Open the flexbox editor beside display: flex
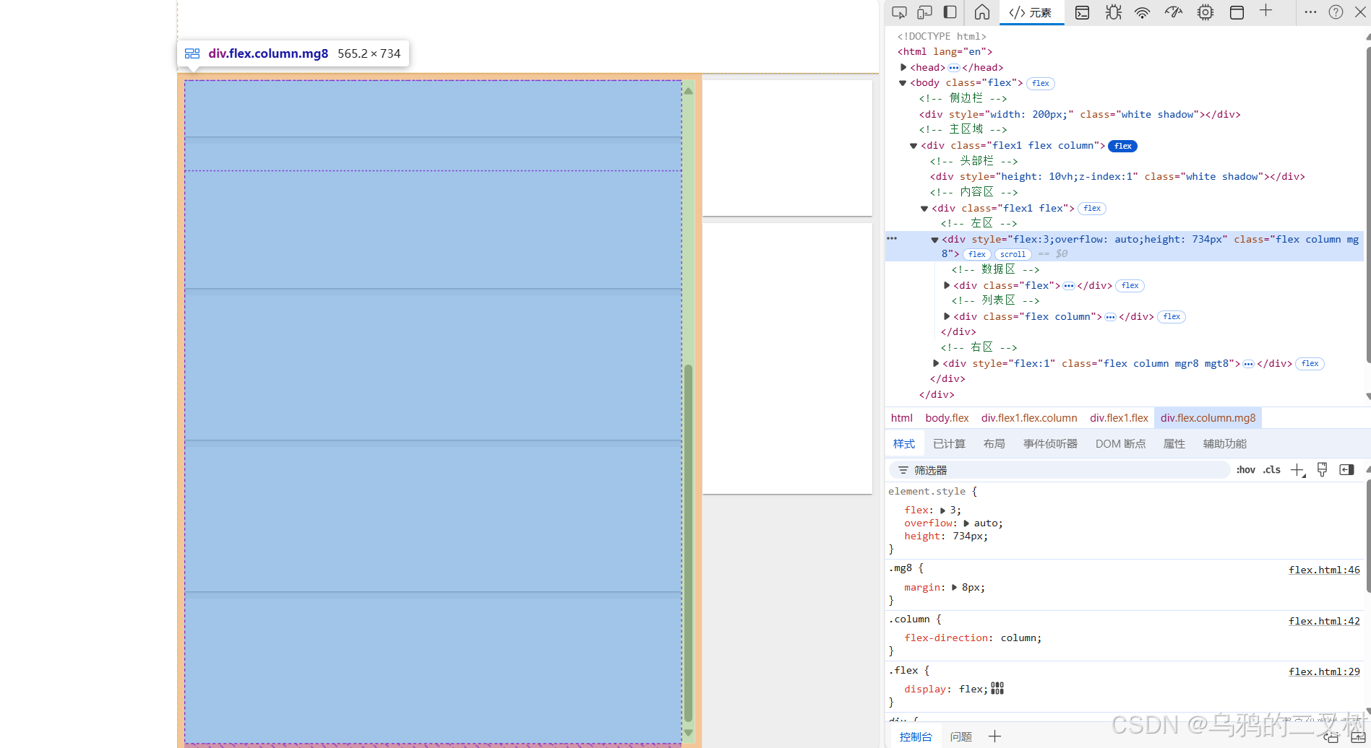The height and width of the screenshot is (748, 1371). pos(997,688)
